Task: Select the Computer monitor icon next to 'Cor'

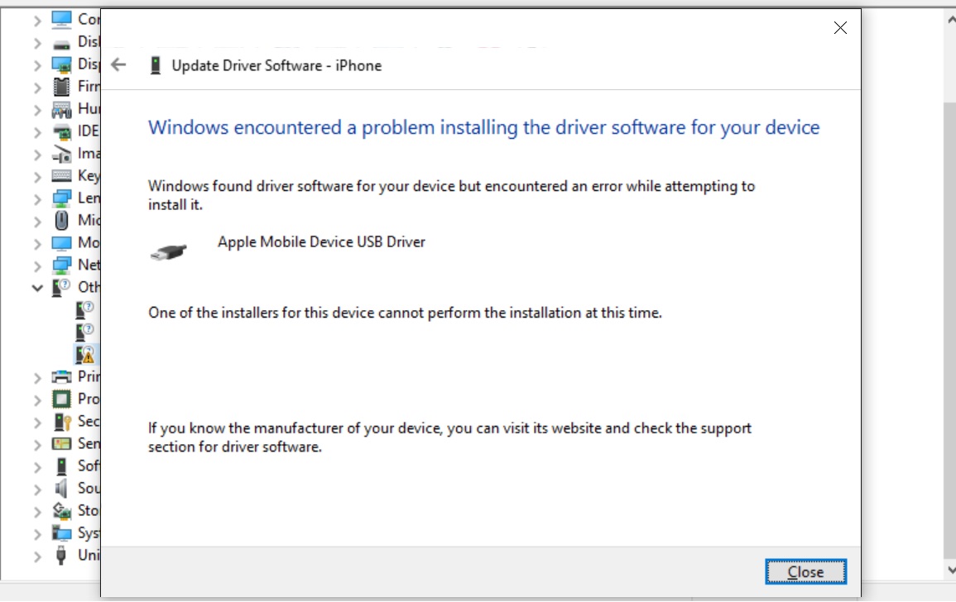Action: tap(61, 20)
